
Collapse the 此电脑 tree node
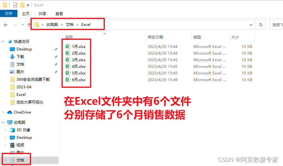coord(3,122)
